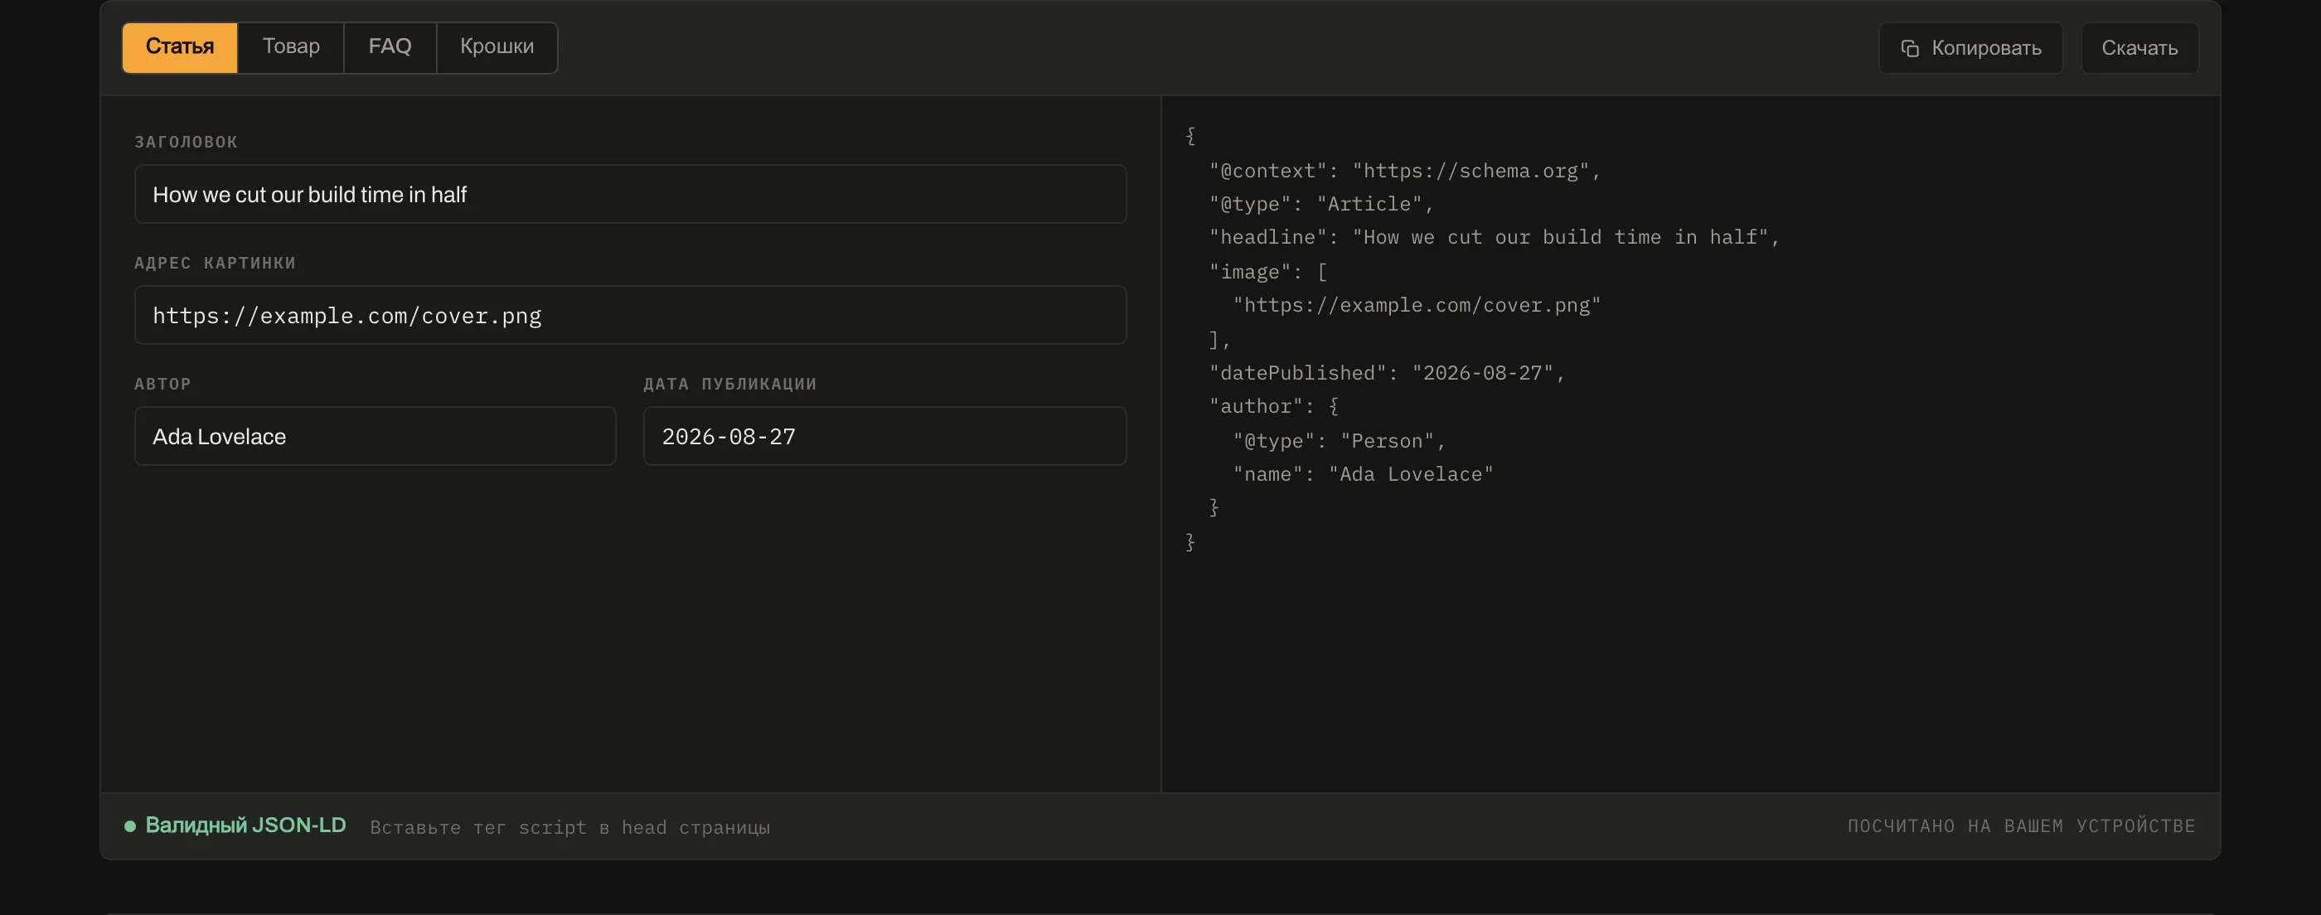Focus the Адрес картинки URL field
Viewport: 2321px width, 915px height.
[x=631, y=315]
